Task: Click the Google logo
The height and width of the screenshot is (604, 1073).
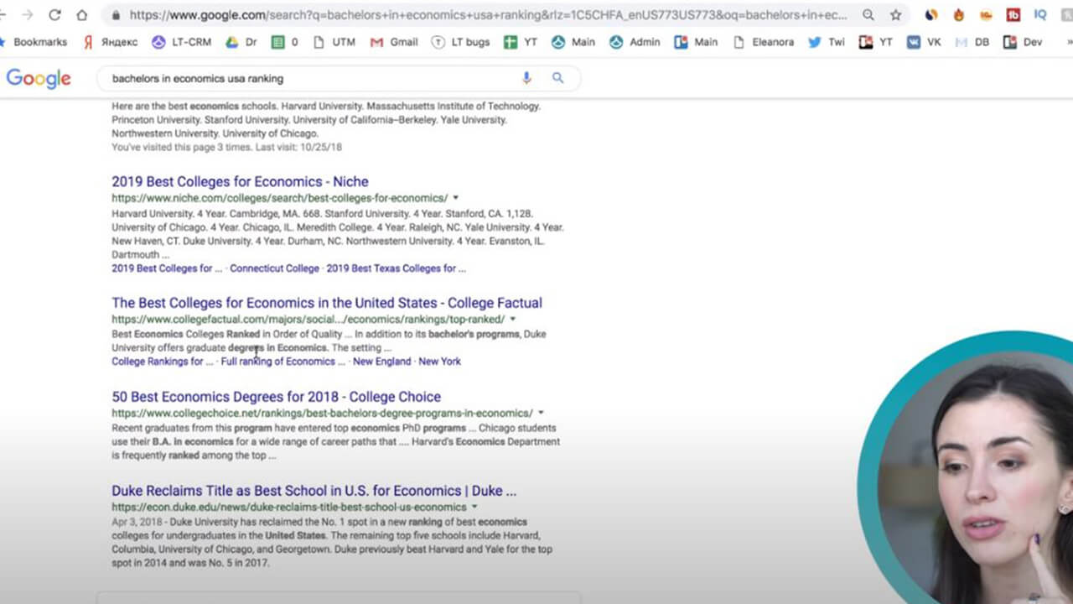Action: click(x=39, y=79)
